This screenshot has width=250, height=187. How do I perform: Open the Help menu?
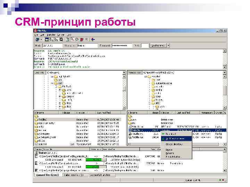coord(69,35)
